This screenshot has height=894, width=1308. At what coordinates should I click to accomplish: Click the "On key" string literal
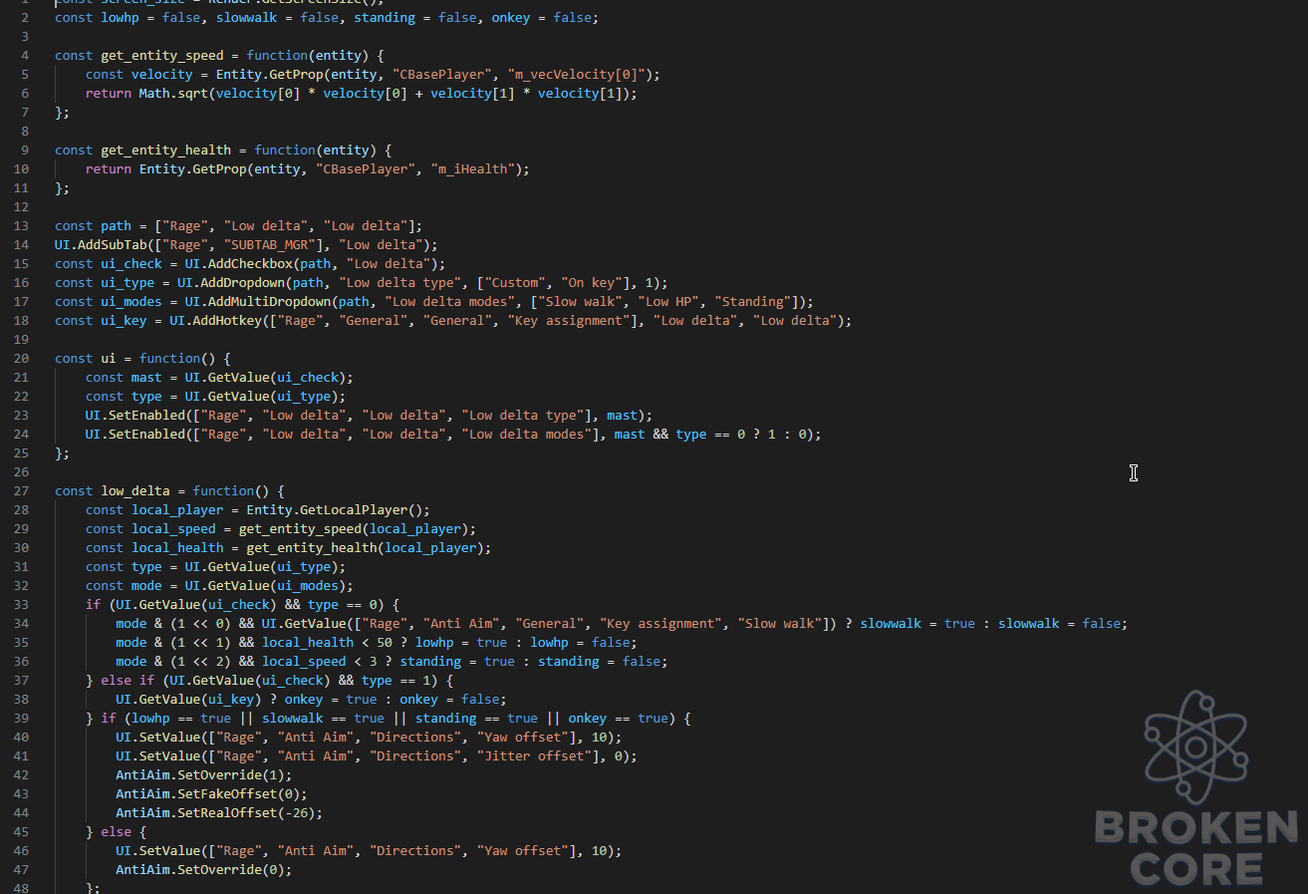coord(592,283)
